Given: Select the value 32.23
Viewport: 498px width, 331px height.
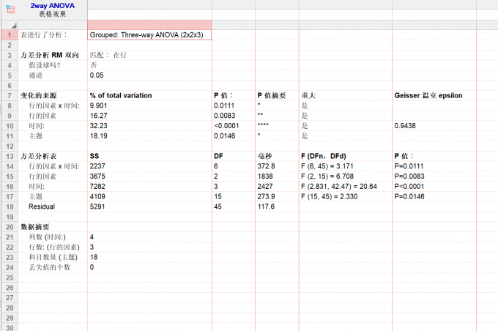Looking at the screenshot, I should (98, 126).
